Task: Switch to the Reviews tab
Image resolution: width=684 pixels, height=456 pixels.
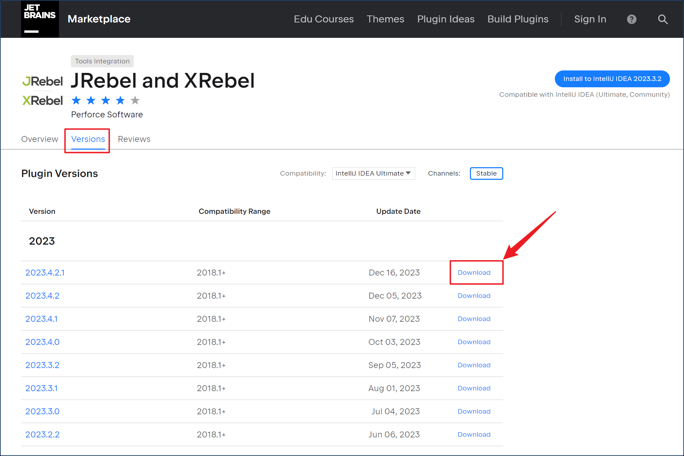Action: click(x=134, y=139)
